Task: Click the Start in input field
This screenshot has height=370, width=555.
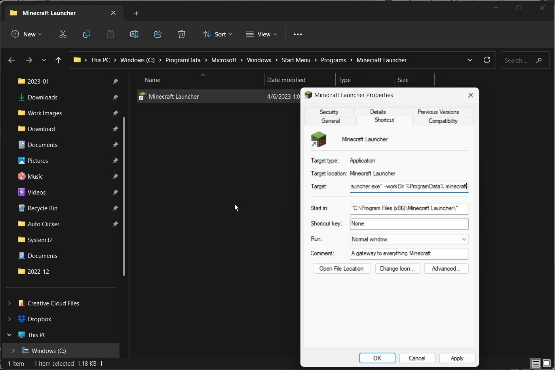Action: click(x=409, y=208)
